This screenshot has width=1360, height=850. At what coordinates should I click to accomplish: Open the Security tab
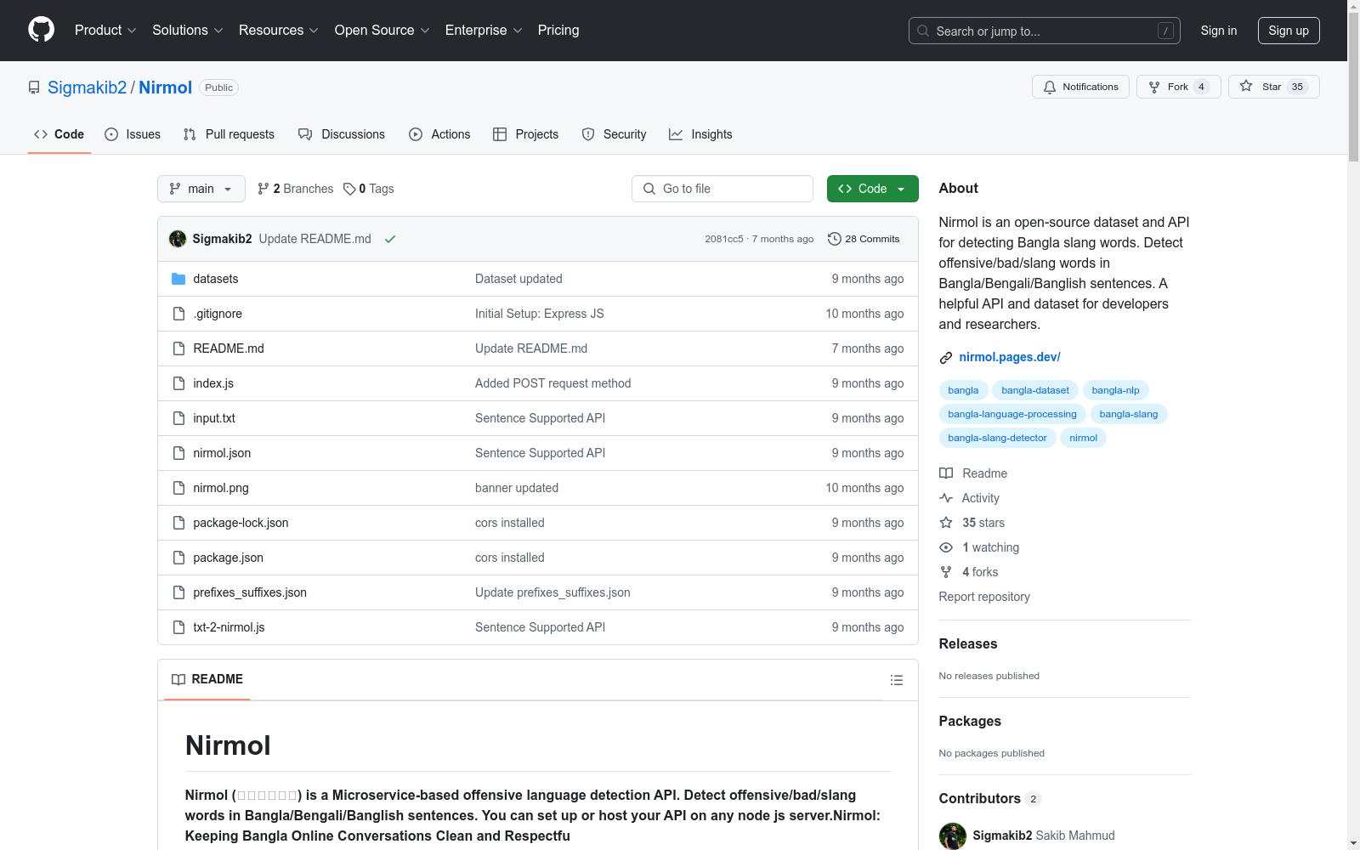click(x=614, y=134)
